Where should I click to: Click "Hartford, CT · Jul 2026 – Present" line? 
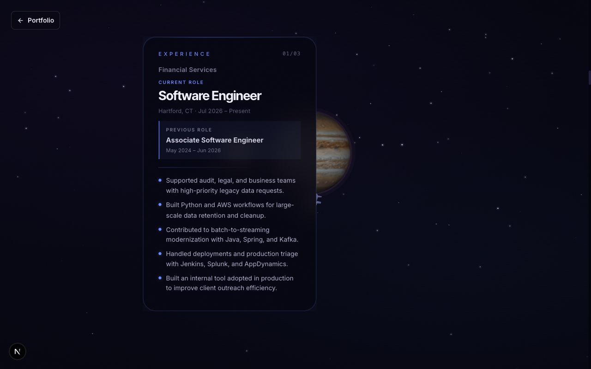click(x=205, y=111)
